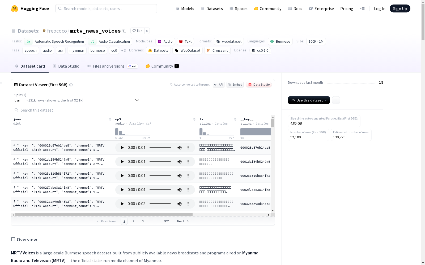Copy dataset name with the copy icon
Screen dimensions: 425x265
click(x=124, y=31)
